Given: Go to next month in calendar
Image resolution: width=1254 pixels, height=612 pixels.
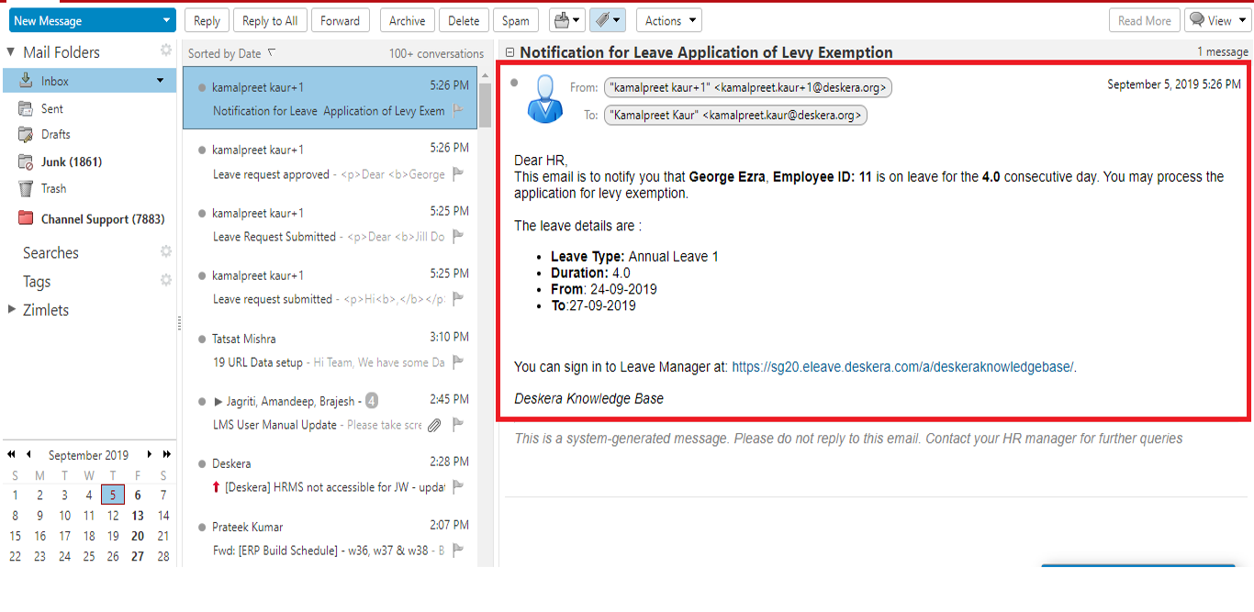Looking at the screenshot, I should pos(149,454).
